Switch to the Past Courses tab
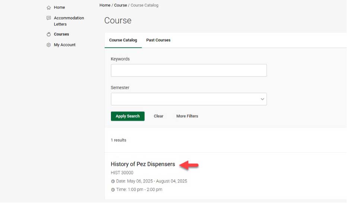Image resolution: width=347 pixels, height=203 pixels. (158, 40)
